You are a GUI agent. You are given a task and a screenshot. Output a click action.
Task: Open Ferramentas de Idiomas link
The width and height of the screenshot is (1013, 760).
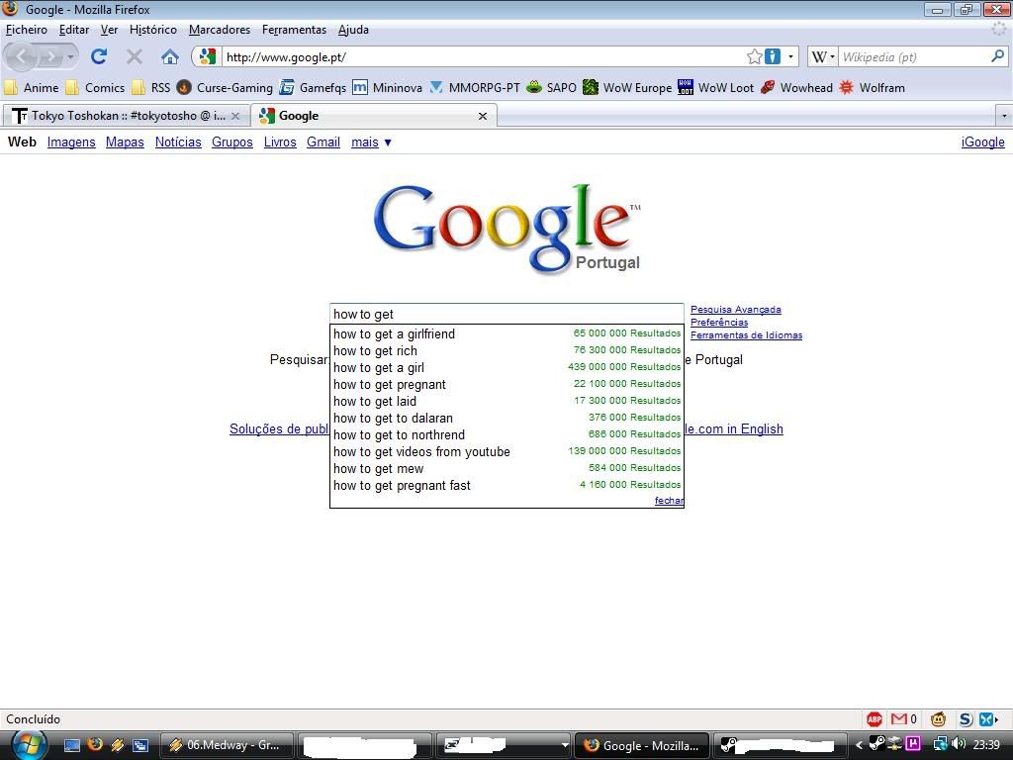[x=746, y=334]
